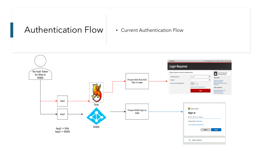The image size is (260, 146).
Task: Select the user figure's head circle
Action: pyautogui.click(x=40, y=61)
